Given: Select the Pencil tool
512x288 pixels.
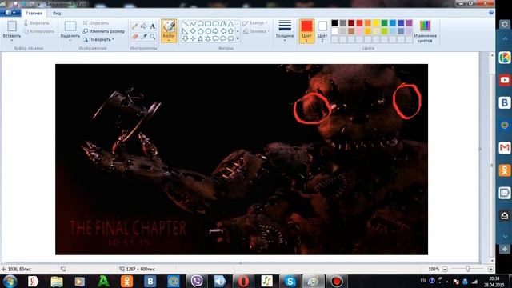Looking at the screenshot, I should coord(135,26).
